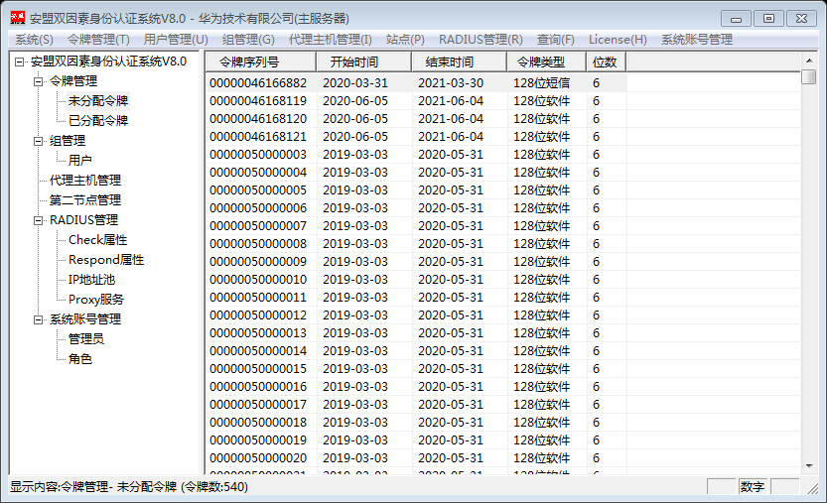Select token row 00000046168121
The height and width of the screenshot is (503, 827).
(416, 137)
